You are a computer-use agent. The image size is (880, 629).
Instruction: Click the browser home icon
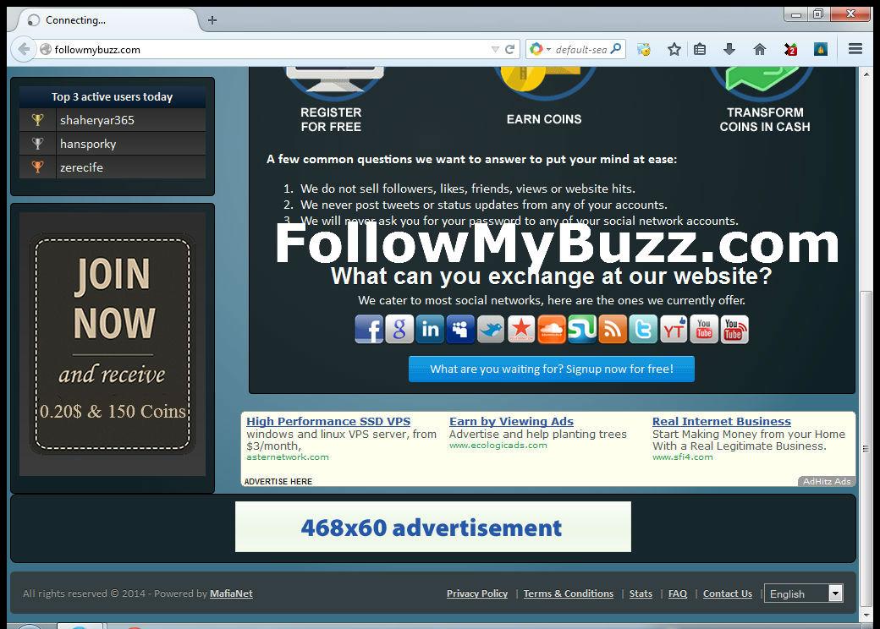click(x=759, y=49)
